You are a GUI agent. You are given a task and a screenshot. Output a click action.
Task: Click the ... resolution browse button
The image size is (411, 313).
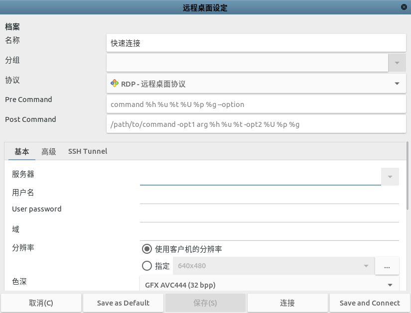tap(387, 266)
